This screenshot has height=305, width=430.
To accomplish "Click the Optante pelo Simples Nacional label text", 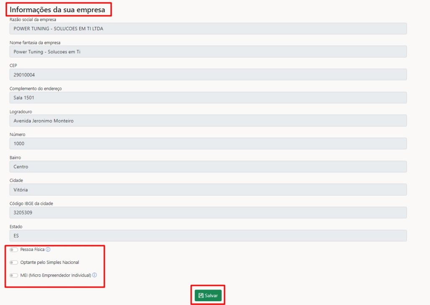I will coord(50,263).
